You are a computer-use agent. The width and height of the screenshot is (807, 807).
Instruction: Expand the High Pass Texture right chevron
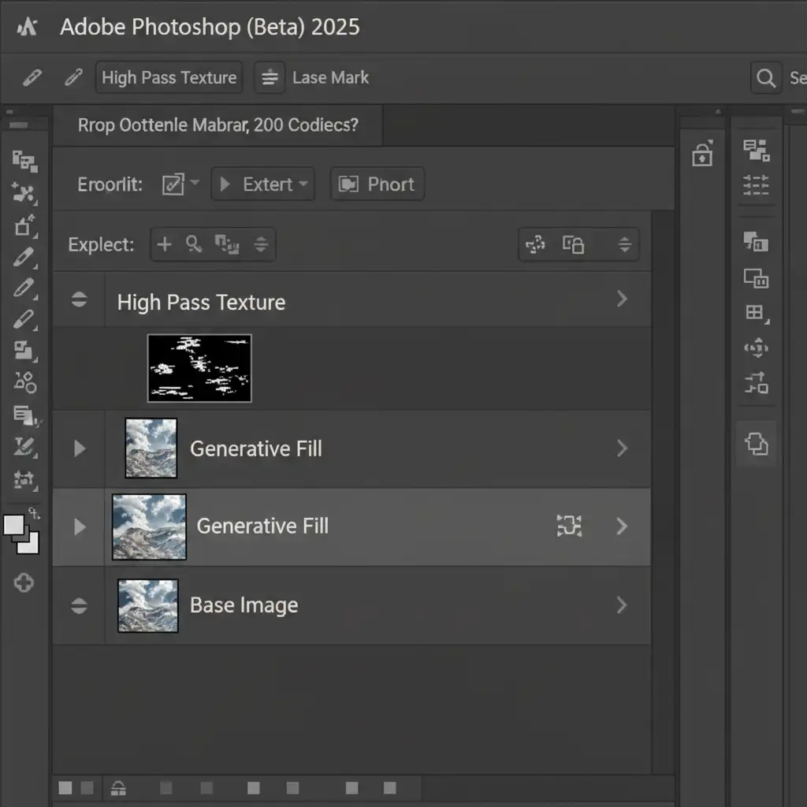point(622,299)
